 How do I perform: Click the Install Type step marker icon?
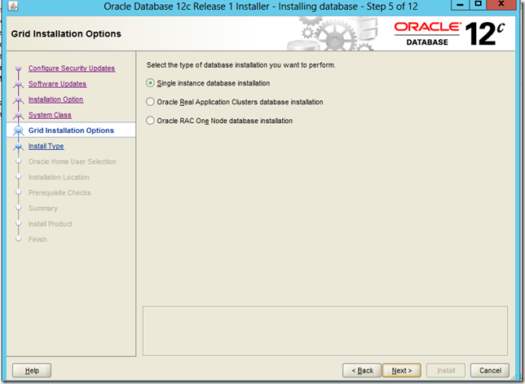(19, 146)
